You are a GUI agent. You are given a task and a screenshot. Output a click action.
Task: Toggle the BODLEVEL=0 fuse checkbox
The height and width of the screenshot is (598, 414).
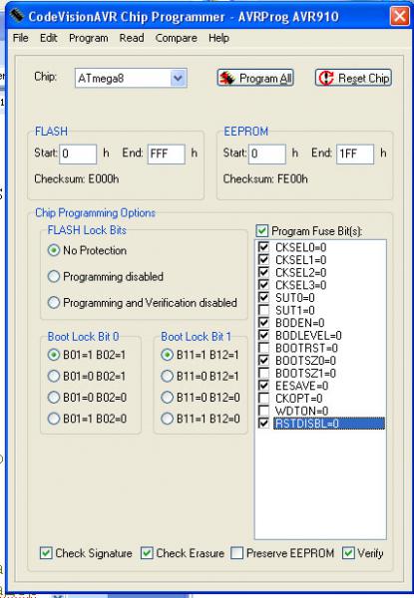(263, 335)
